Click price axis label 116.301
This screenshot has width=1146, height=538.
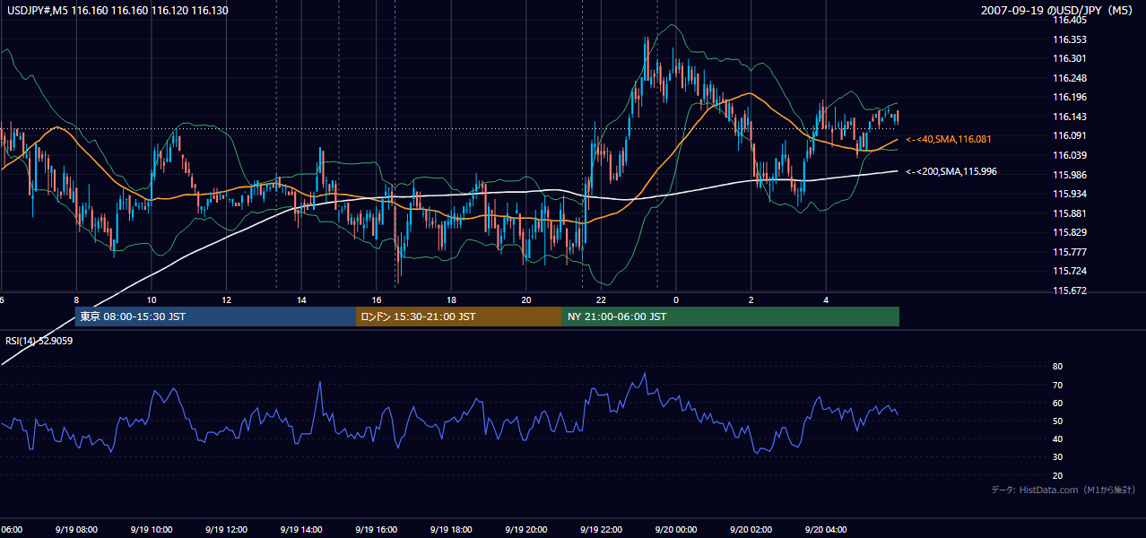[x=1070, y=59]
